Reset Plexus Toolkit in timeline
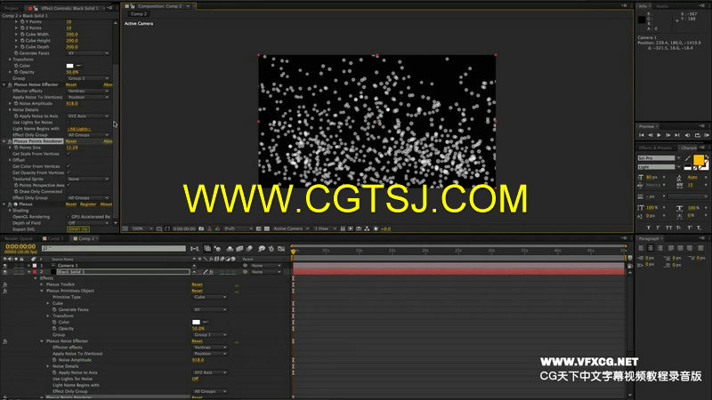Viewport: 712px width, 400px height. coord(197,284)
